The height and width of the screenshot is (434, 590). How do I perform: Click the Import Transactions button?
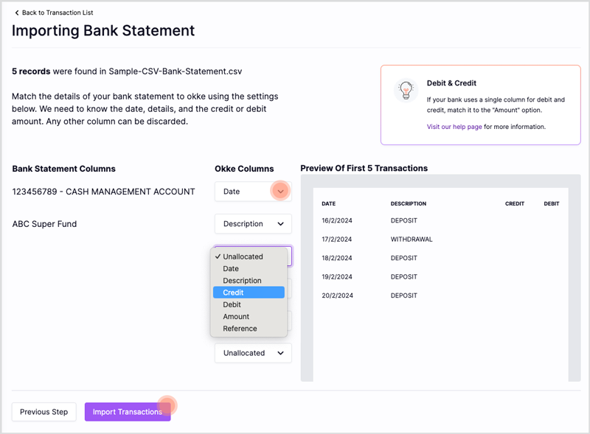click(x=128, y=412)
